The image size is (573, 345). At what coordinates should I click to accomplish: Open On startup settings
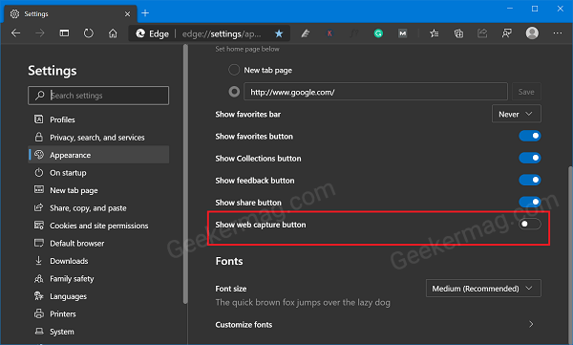click(98, 173)
